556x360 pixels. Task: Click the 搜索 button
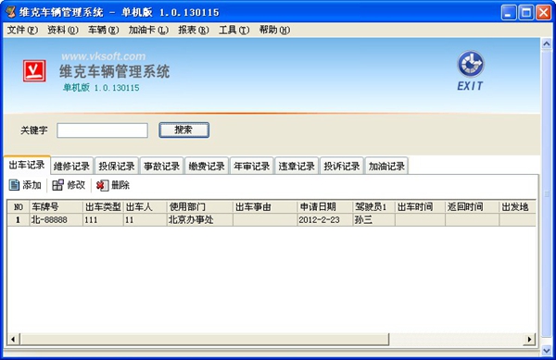(183, 130)
